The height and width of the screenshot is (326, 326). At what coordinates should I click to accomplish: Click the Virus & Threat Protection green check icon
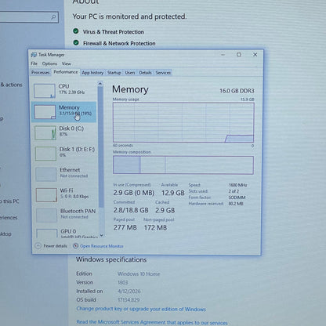pyautogui.click(x=76, y=31)
